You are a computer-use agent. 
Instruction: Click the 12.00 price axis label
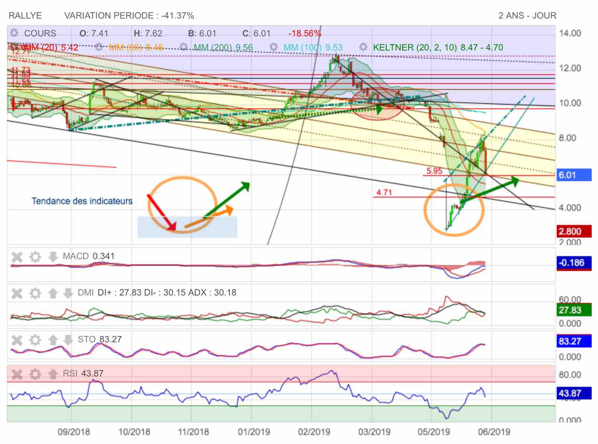point(570,68)
